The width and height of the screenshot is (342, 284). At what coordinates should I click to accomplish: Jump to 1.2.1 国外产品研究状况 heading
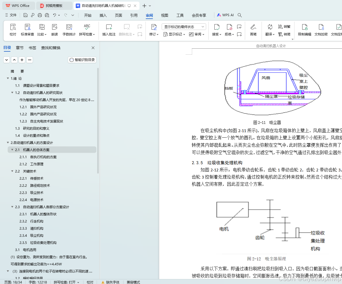(x=38, y=107)
